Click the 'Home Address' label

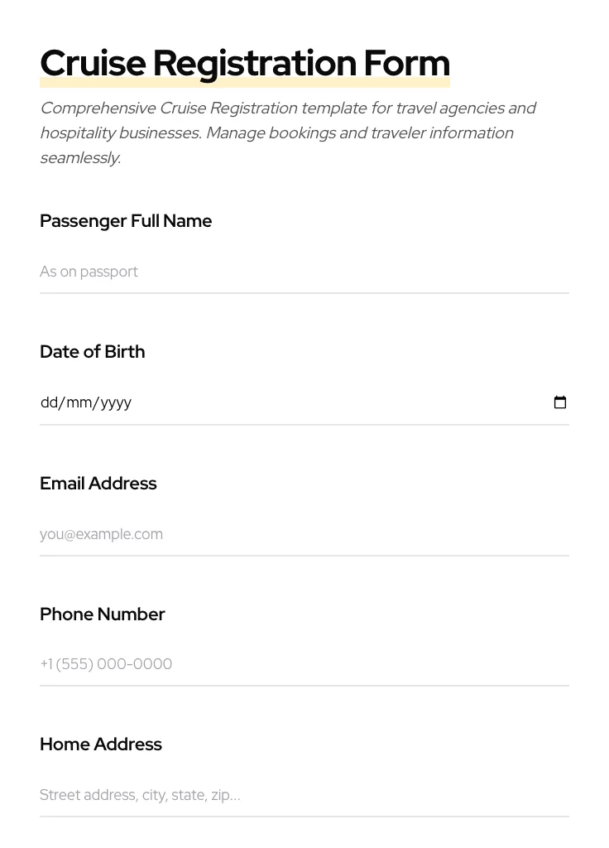point(100,744)
